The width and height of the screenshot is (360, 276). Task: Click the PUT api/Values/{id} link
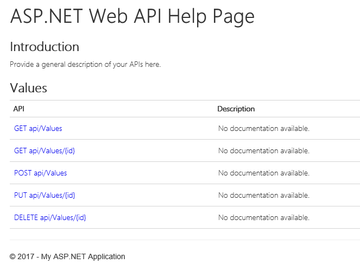(45, 196)
